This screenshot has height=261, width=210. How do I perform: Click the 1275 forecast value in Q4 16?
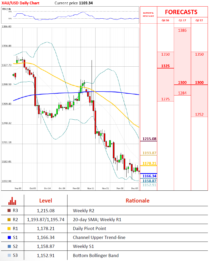coord(165,99)
